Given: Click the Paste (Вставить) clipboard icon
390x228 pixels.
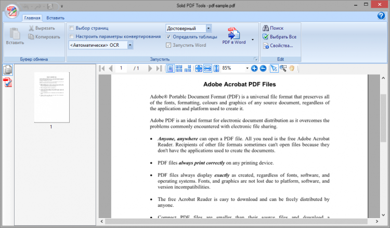Looking at the screenshot, I should coord(15,36).
